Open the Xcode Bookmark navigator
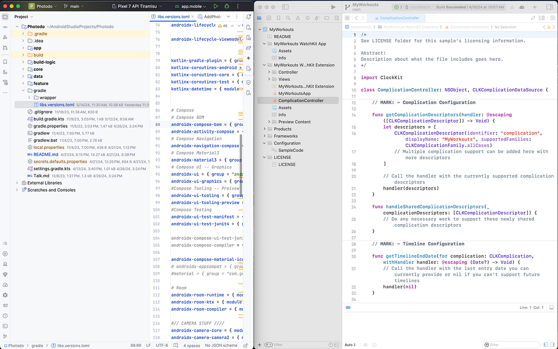This screenshot has width=558, height=349. [278, 18]
